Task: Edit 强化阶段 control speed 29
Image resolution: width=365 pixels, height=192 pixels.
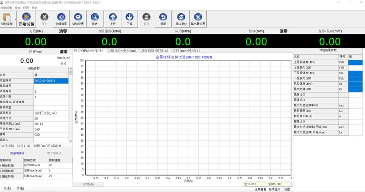Action: 60,176
